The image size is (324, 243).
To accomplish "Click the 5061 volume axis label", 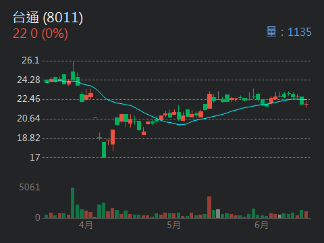I will [30, 187].
